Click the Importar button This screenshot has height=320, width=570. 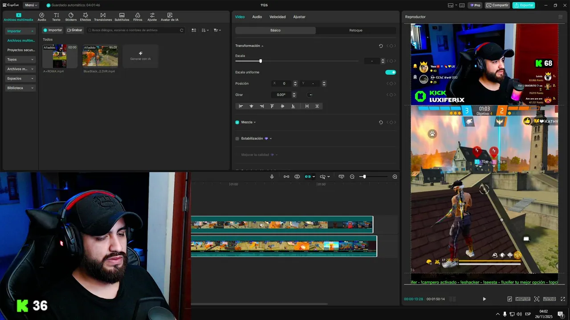pyautogui.click(x=53, y=30)
